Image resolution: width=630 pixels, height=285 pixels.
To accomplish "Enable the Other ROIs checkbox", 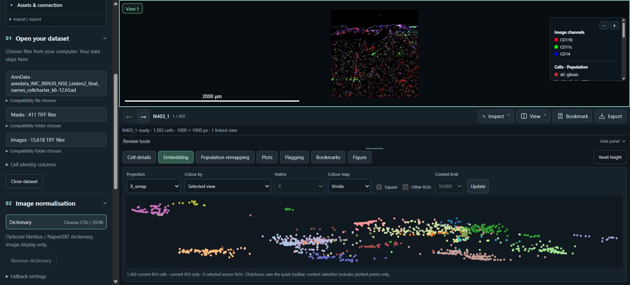I will (406, 187).
